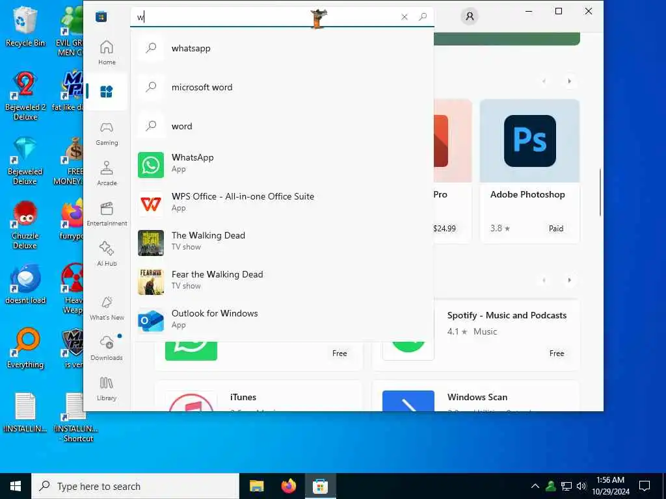Open Firefox from taskbar
Image resolution: width=666 pixels, height=499 pixels.
click(x=288, y=486)
